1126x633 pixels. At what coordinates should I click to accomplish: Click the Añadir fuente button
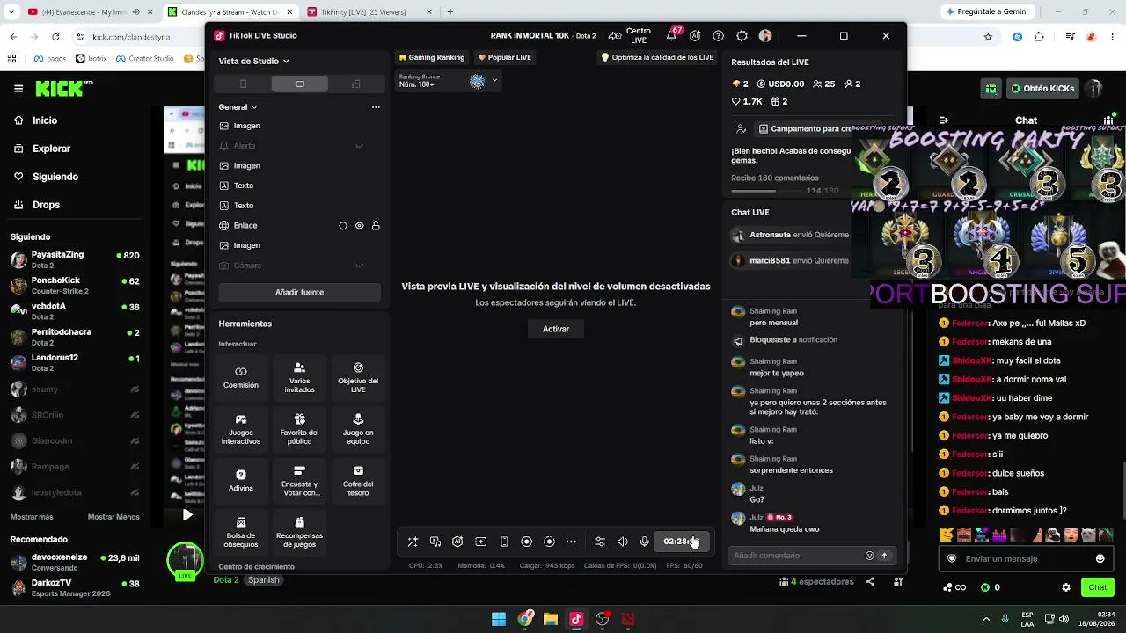point(300,292)
